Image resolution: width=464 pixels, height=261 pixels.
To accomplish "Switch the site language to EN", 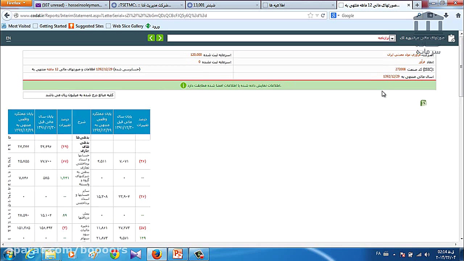I will (8, 38).
